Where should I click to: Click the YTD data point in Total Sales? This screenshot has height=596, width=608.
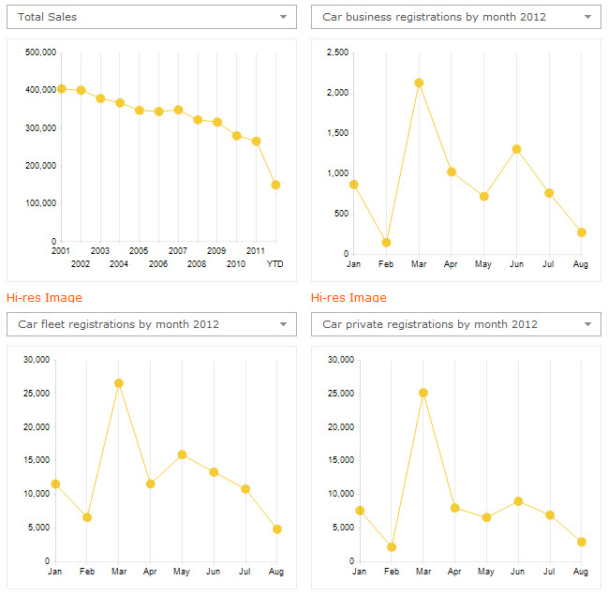coord(275,185)
